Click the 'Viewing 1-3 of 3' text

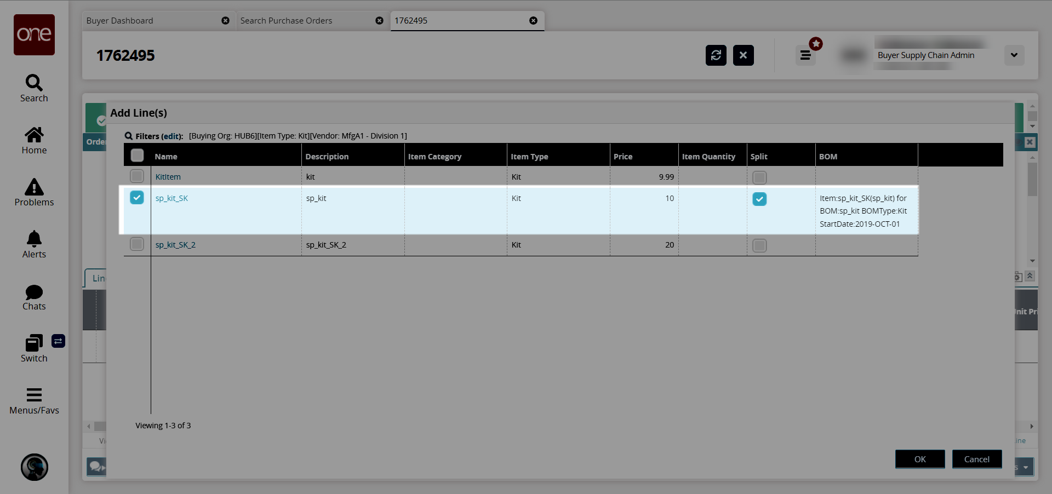[163, 426]
